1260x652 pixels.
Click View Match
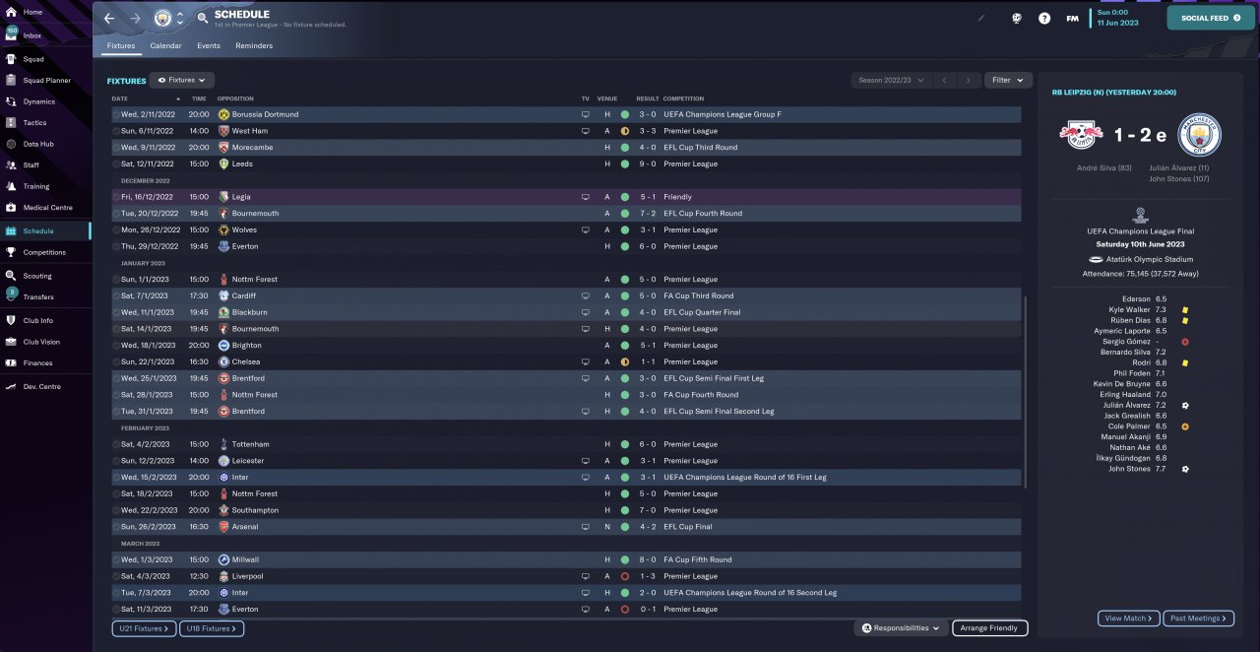1128,619
